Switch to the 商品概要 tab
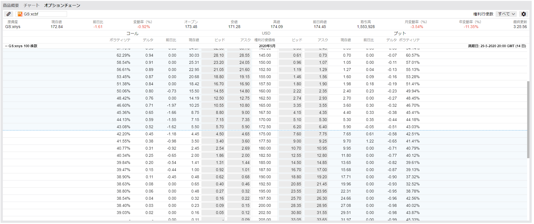Image resolution: width=534 pixels, height=224 pixels. (11, 5)
